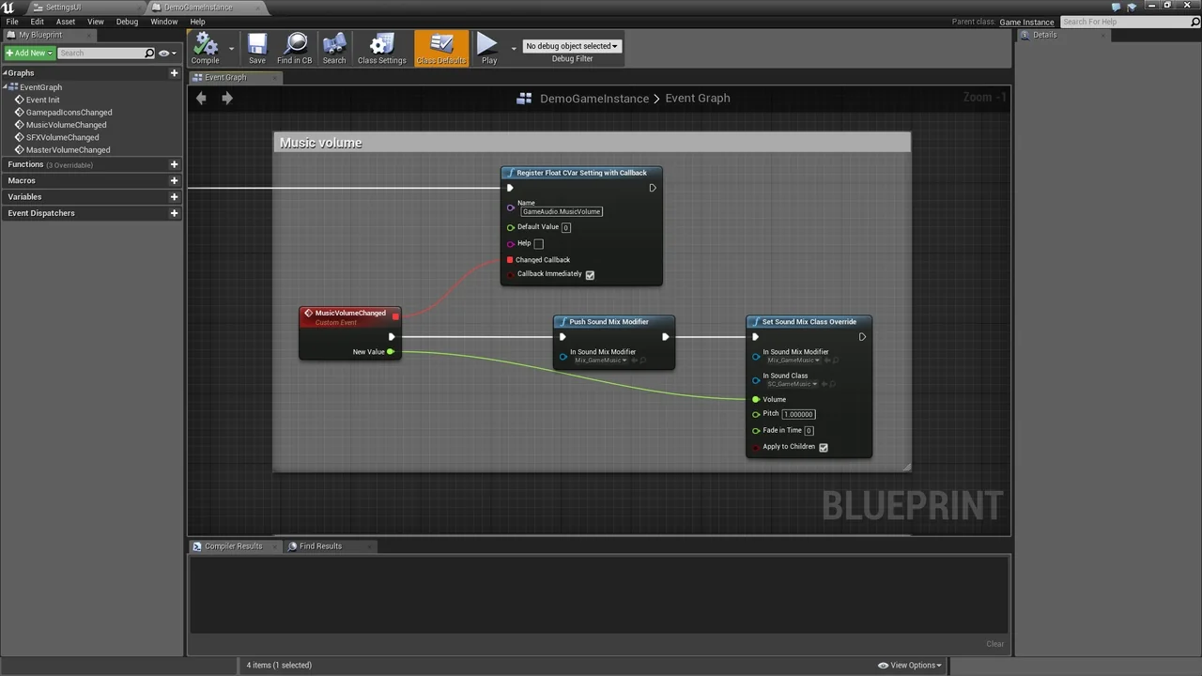This screenshot has width=1202, height=676.
Task: Navigate back with the left arrow in the graph
Action: coord(201,98)
